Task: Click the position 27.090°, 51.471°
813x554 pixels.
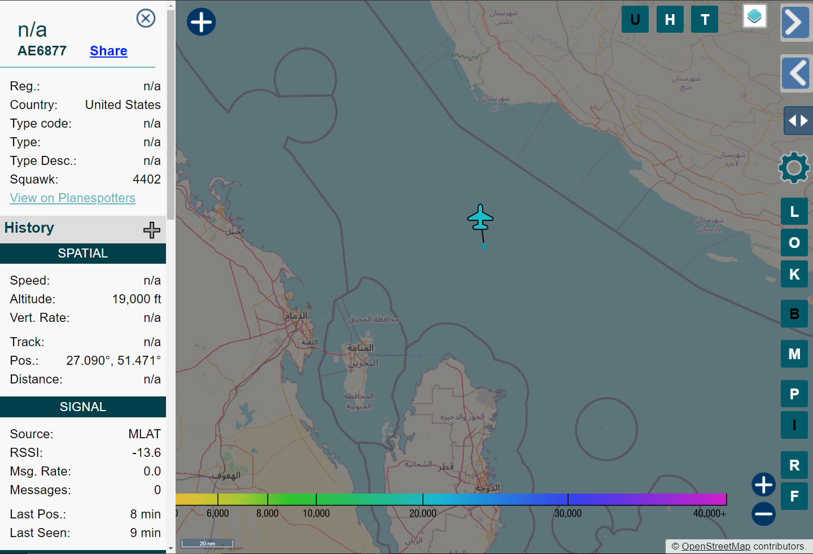Action: (x=113, y=361)
